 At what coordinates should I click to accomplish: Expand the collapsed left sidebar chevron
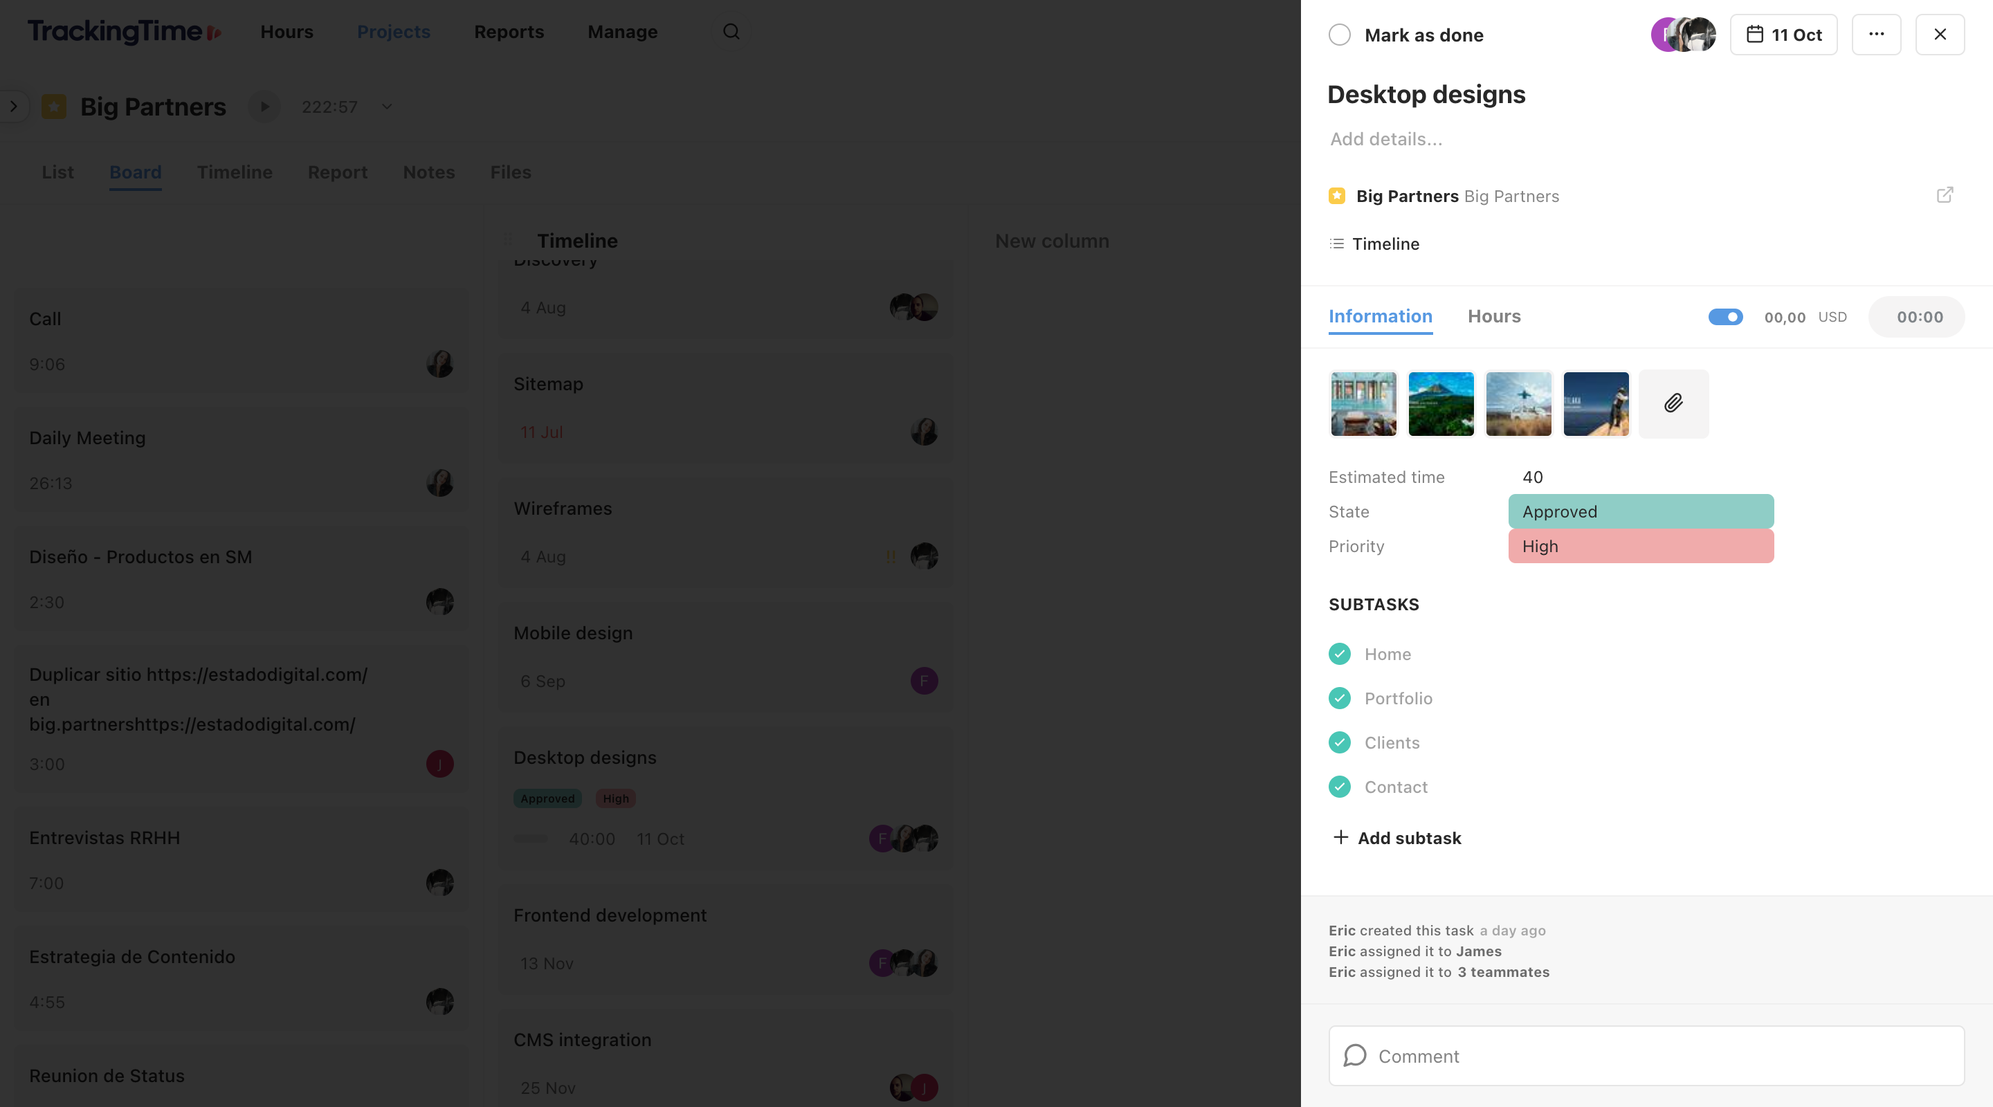point(12,106)
